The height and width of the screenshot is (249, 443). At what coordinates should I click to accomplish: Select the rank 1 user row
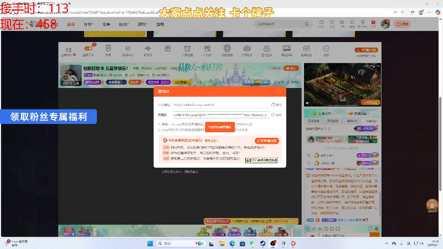342,155
